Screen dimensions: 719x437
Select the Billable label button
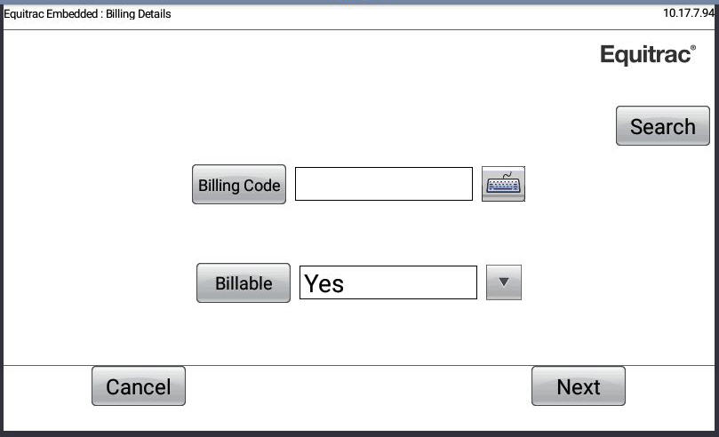pos(243,283)
